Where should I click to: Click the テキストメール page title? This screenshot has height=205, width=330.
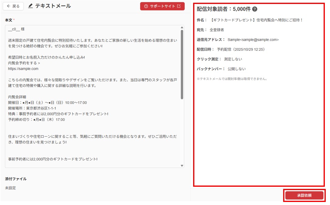(x=53, y=6)
